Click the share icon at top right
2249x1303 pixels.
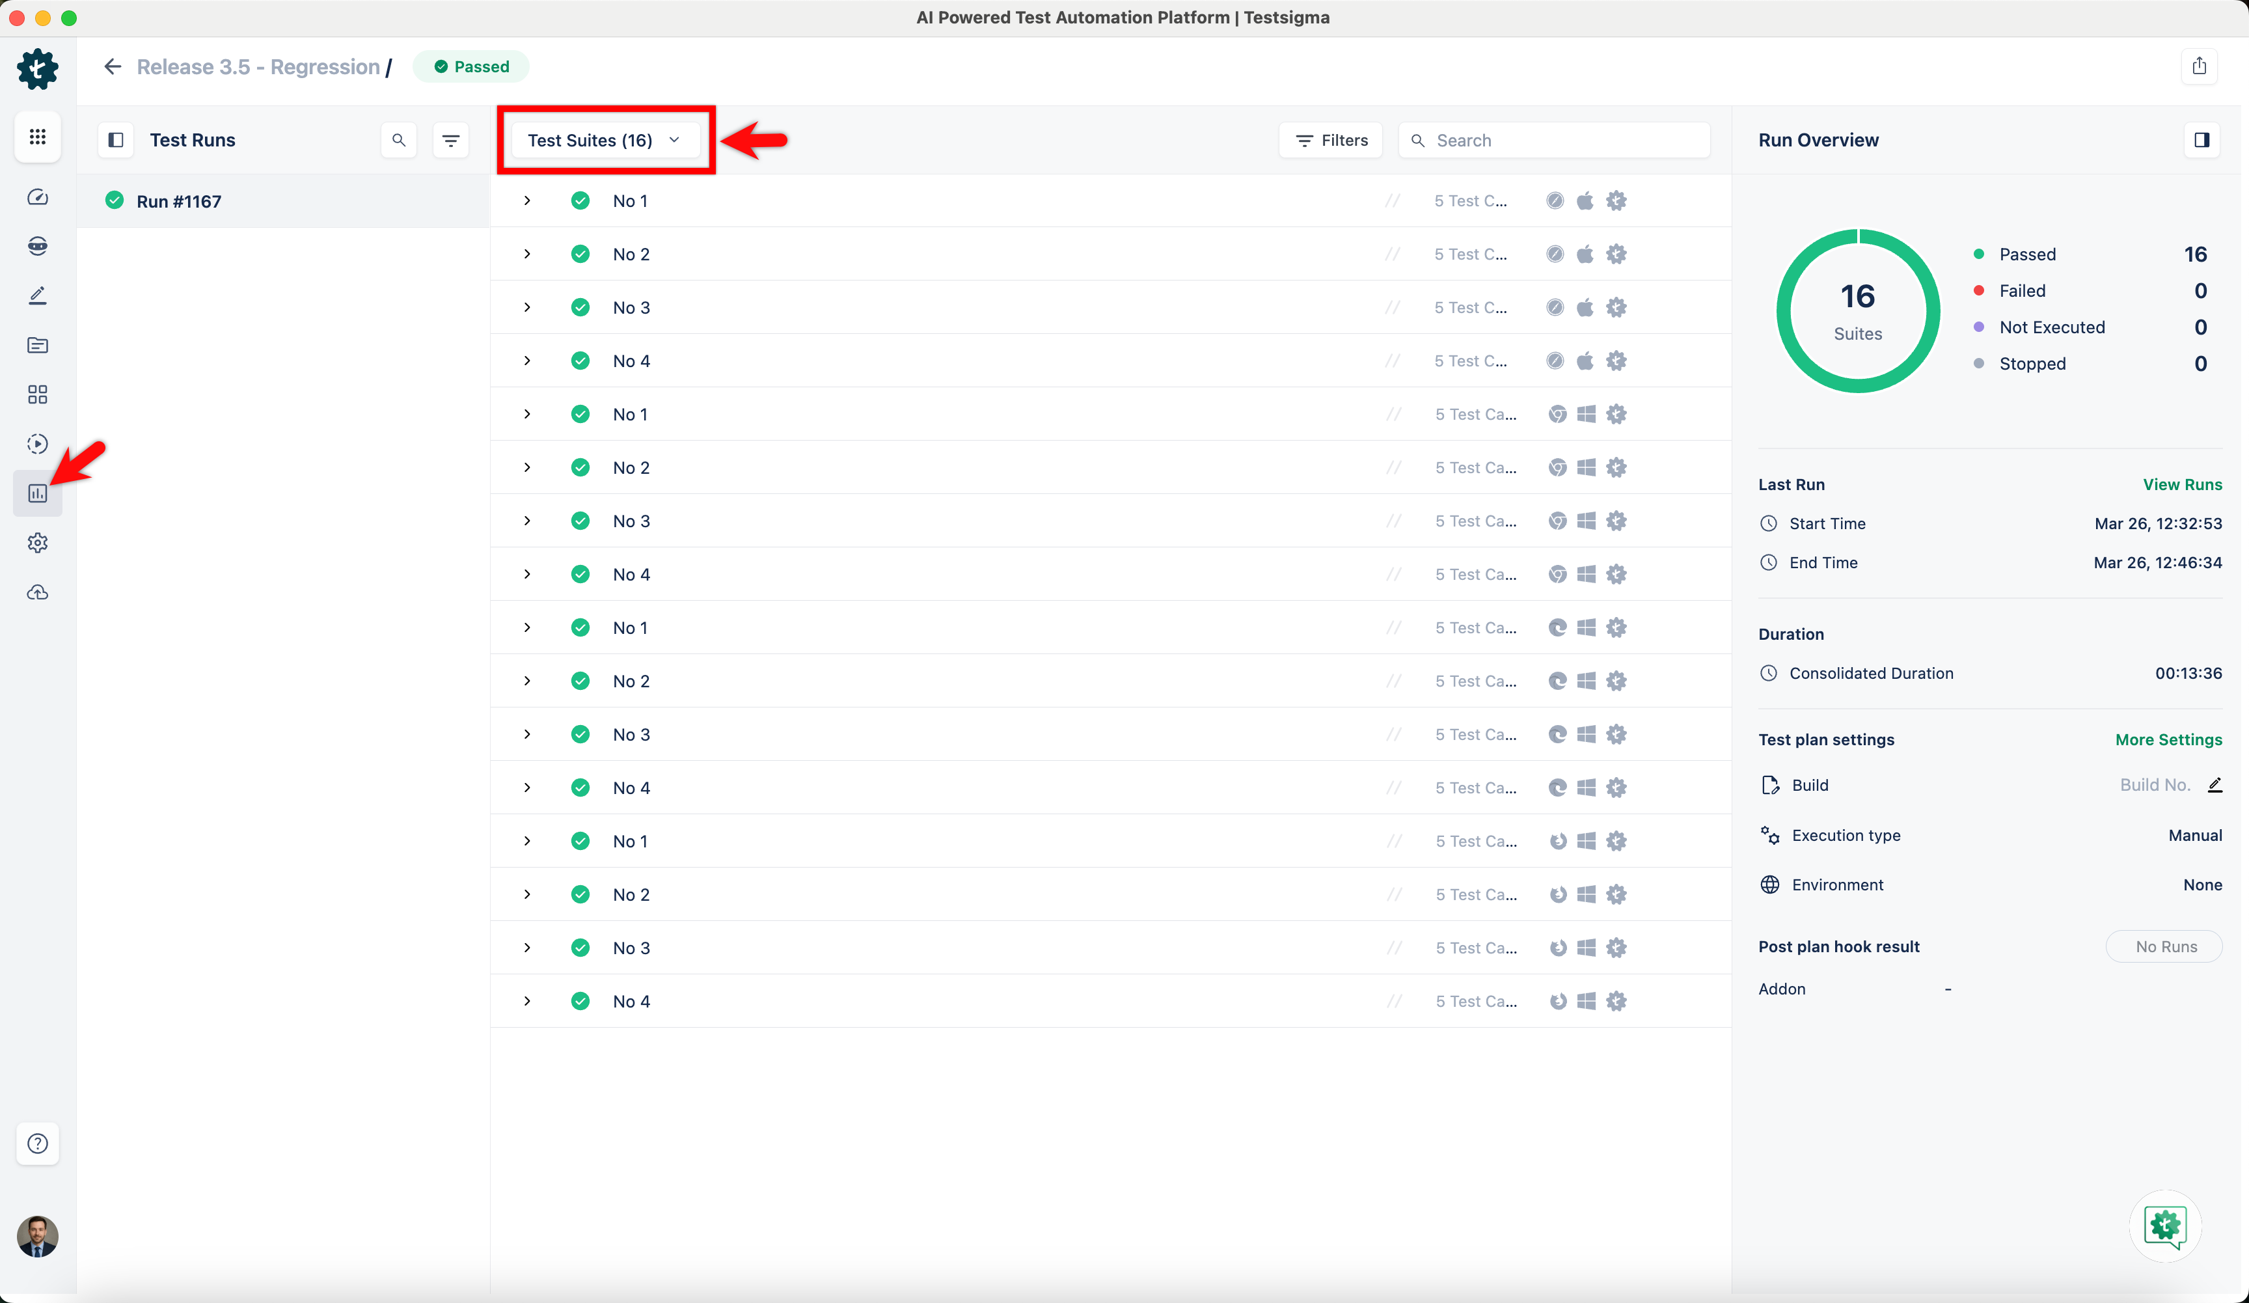tap(2199, 66)
